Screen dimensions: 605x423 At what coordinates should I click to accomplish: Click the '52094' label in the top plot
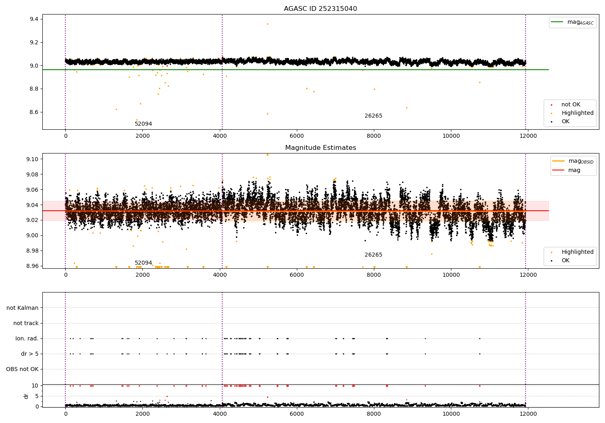point(143,124)
